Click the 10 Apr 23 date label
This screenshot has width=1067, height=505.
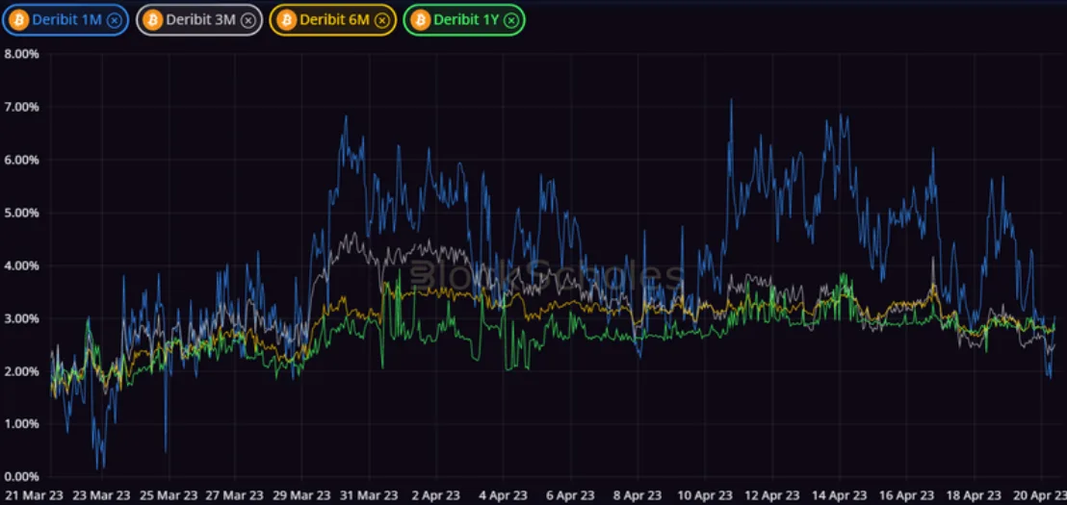coord(706,494)
